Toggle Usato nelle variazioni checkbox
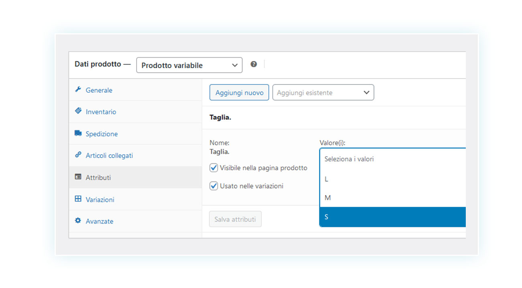The width and height of the screenshot is (522, 288). pos(214,186)
